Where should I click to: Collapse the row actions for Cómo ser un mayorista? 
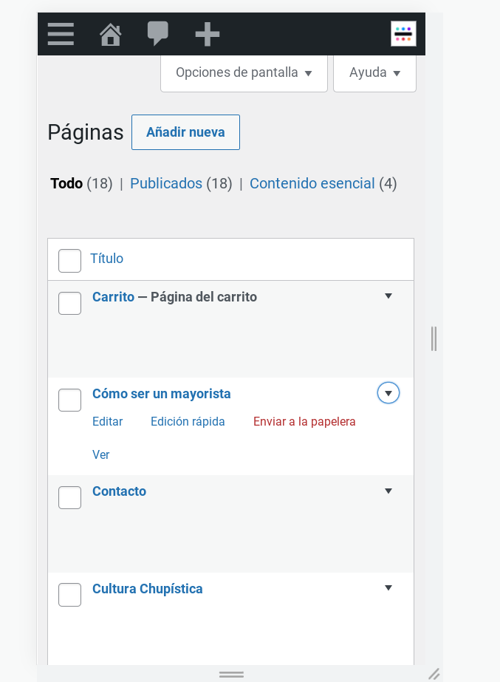(x=388, y=393)
